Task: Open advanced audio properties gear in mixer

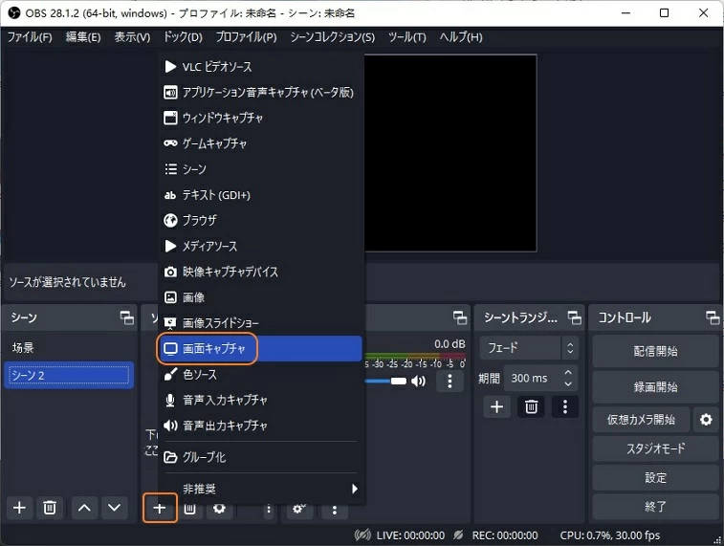Action: coord(299,509)
